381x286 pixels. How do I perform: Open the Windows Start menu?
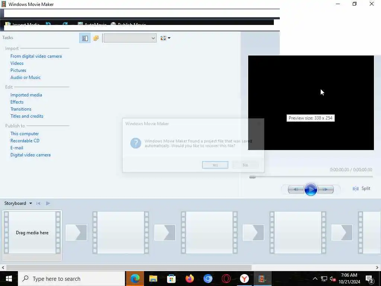9,279
